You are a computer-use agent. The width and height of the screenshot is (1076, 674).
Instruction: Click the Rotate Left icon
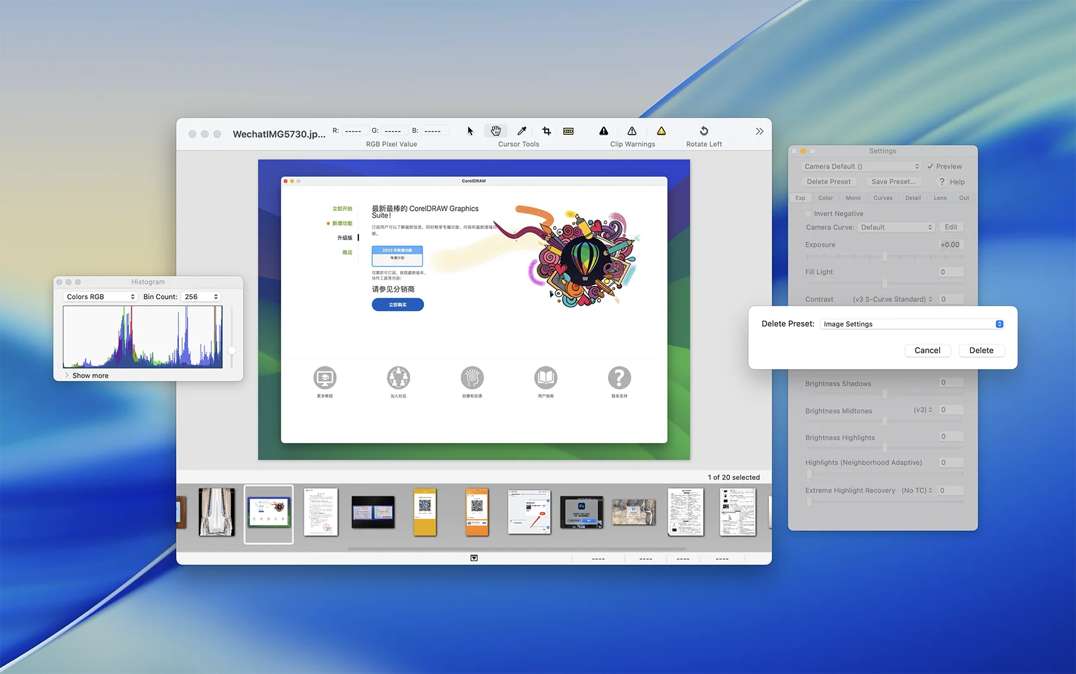tap(704, 131)
